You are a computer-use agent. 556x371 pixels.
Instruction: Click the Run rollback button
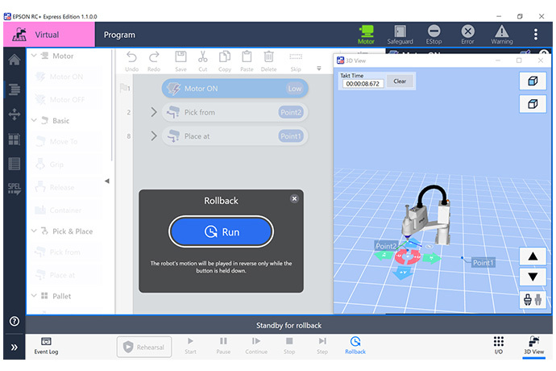222,231
